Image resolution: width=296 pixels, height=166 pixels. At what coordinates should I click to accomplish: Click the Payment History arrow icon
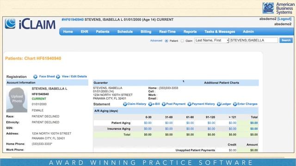(x=190, y=104)
